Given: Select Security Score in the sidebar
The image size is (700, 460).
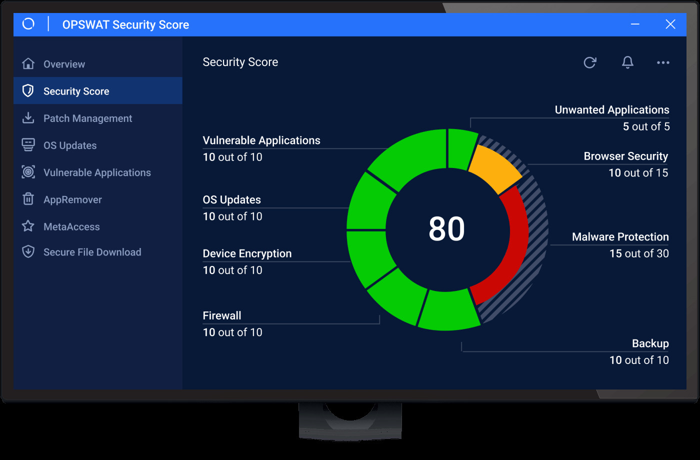Looking at the screenshot, I should [x=98, y=91].
